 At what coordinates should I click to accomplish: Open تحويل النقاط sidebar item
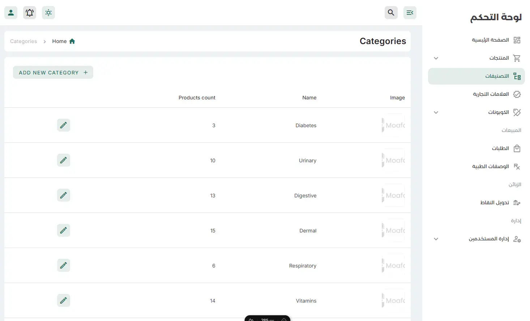pos(476,203)
